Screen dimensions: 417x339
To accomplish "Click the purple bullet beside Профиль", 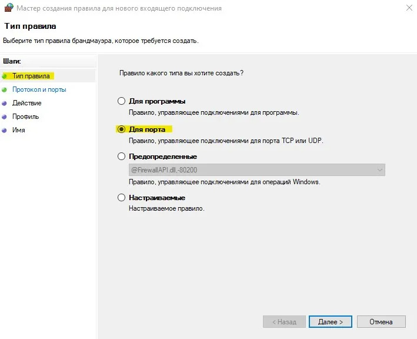I will click(x=5, y=117).
